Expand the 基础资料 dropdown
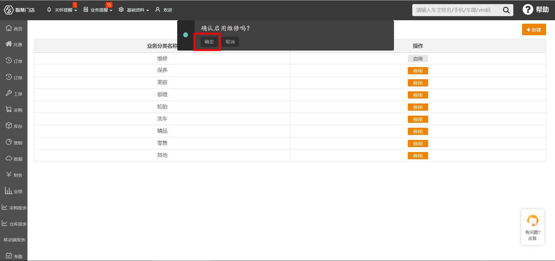Screen dimensions: 555x261 (x=134, y=10)
